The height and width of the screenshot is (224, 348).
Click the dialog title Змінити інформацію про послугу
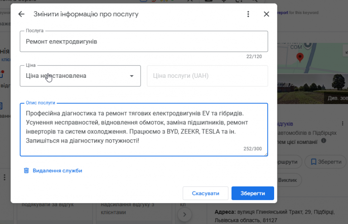click(86, 14)
